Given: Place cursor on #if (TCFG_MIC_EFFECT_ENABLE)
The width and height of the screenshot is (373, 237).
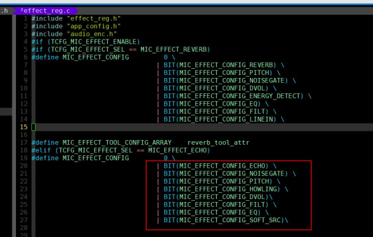Looking at the screenshot, I should pos(86,42).
